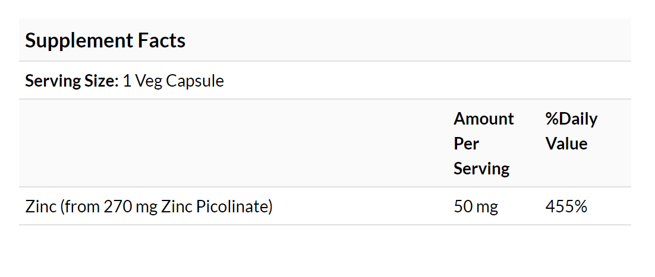
Task: Click the bold word Serving in the column header
Action: pos(481,169)
